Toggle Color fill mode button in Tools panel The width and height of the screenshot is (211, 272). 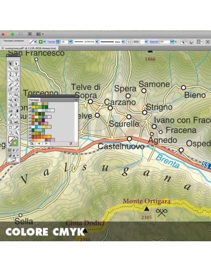[9, 150]
